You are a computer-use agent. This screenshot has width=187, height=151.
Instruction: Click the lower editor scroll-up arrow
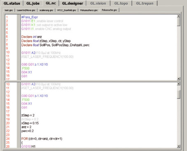(178, 84)
